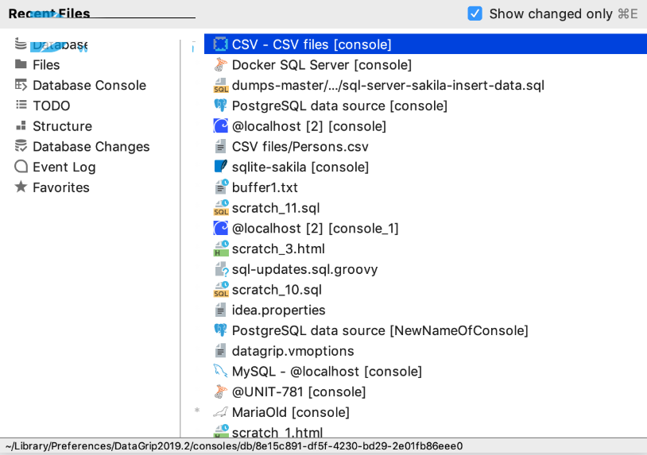Click the sqlite-sakila feather icon

pos(221,167)
